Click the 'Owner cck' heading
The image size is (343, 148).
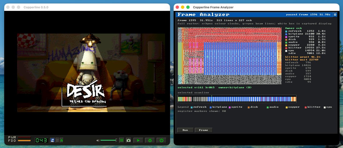click(x=294, y=28)
